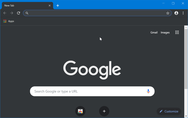Go back using the back arrow
Screen dimensions: 188x118
coord(5,13)
